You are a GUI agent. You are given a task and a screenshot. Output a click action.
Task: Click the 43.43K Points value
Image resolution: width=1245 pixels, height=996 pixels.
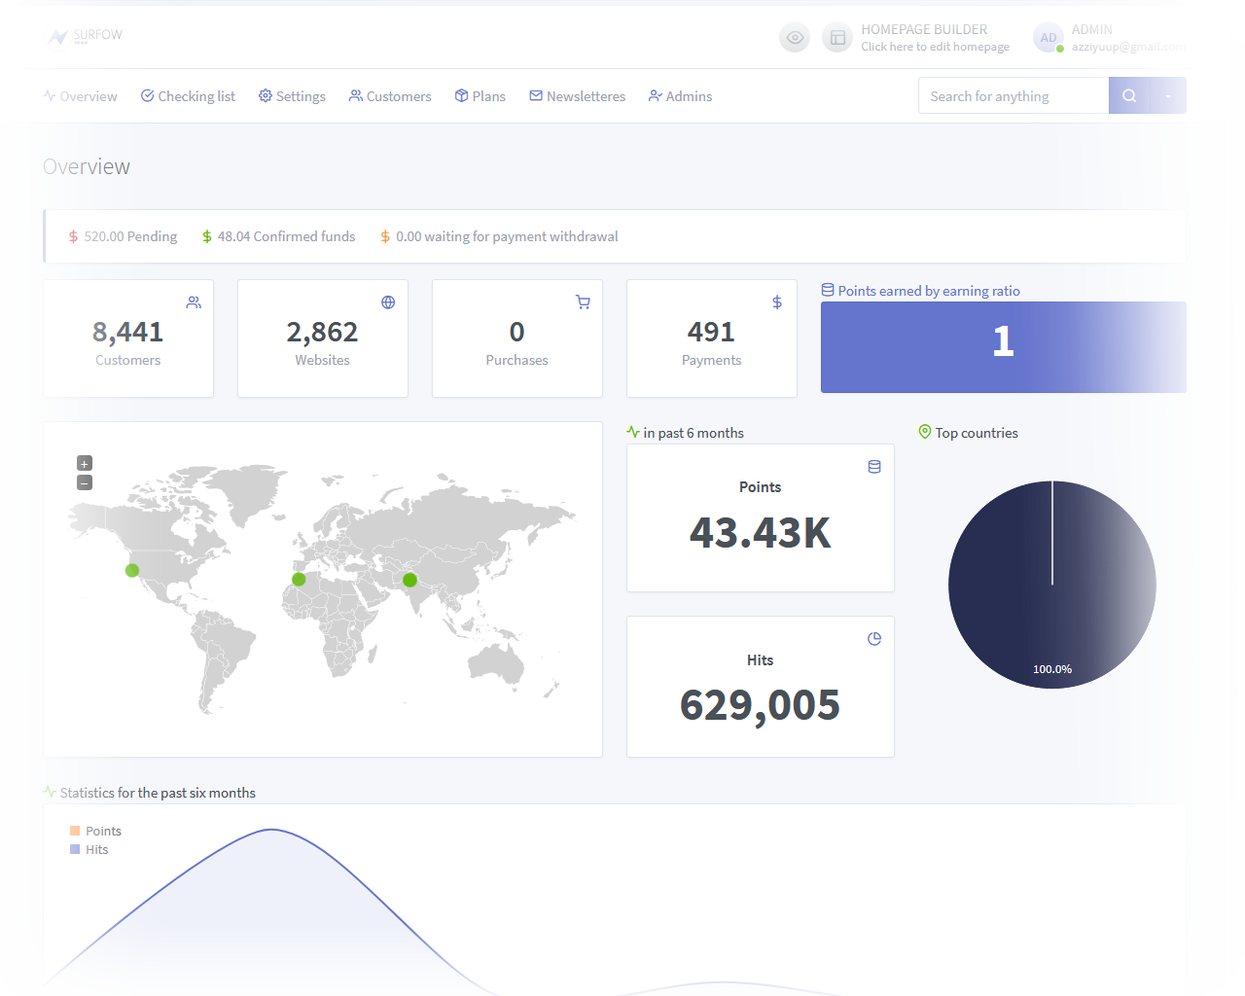[x=761, y=533]
